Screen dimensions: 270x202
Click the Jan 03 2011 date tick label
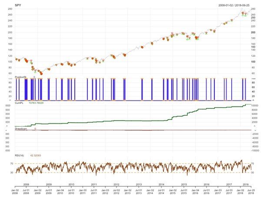[83, 192]
